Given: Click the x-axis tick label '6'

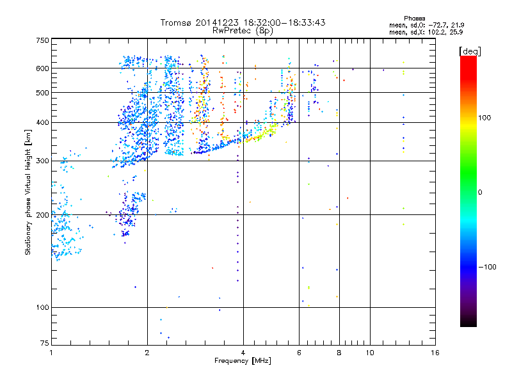Looking at the screenshot, I should click(x=299, y=353).
